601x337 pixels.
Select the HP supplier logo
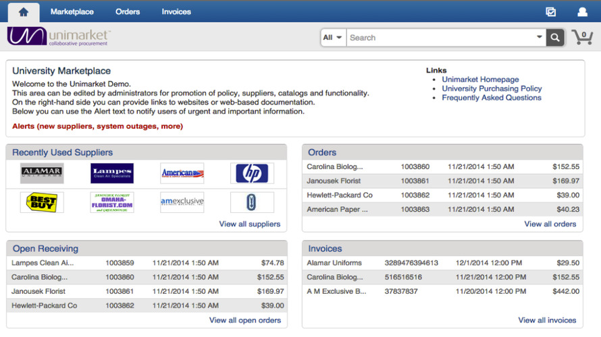[252, 173]
